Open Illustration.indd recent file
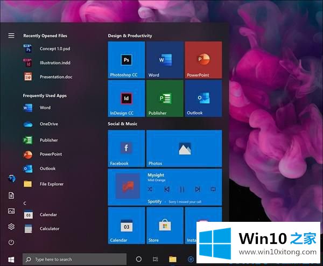The image size is (323, 266). coord(47,62)
